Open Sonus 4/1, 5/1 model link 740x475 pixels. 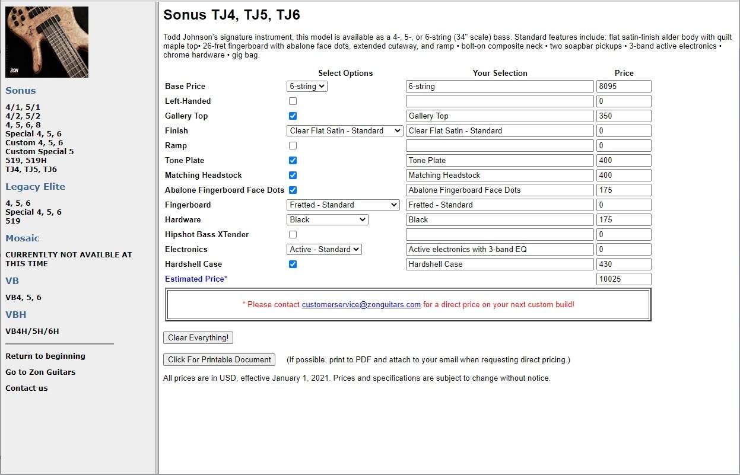click(23, 107)
